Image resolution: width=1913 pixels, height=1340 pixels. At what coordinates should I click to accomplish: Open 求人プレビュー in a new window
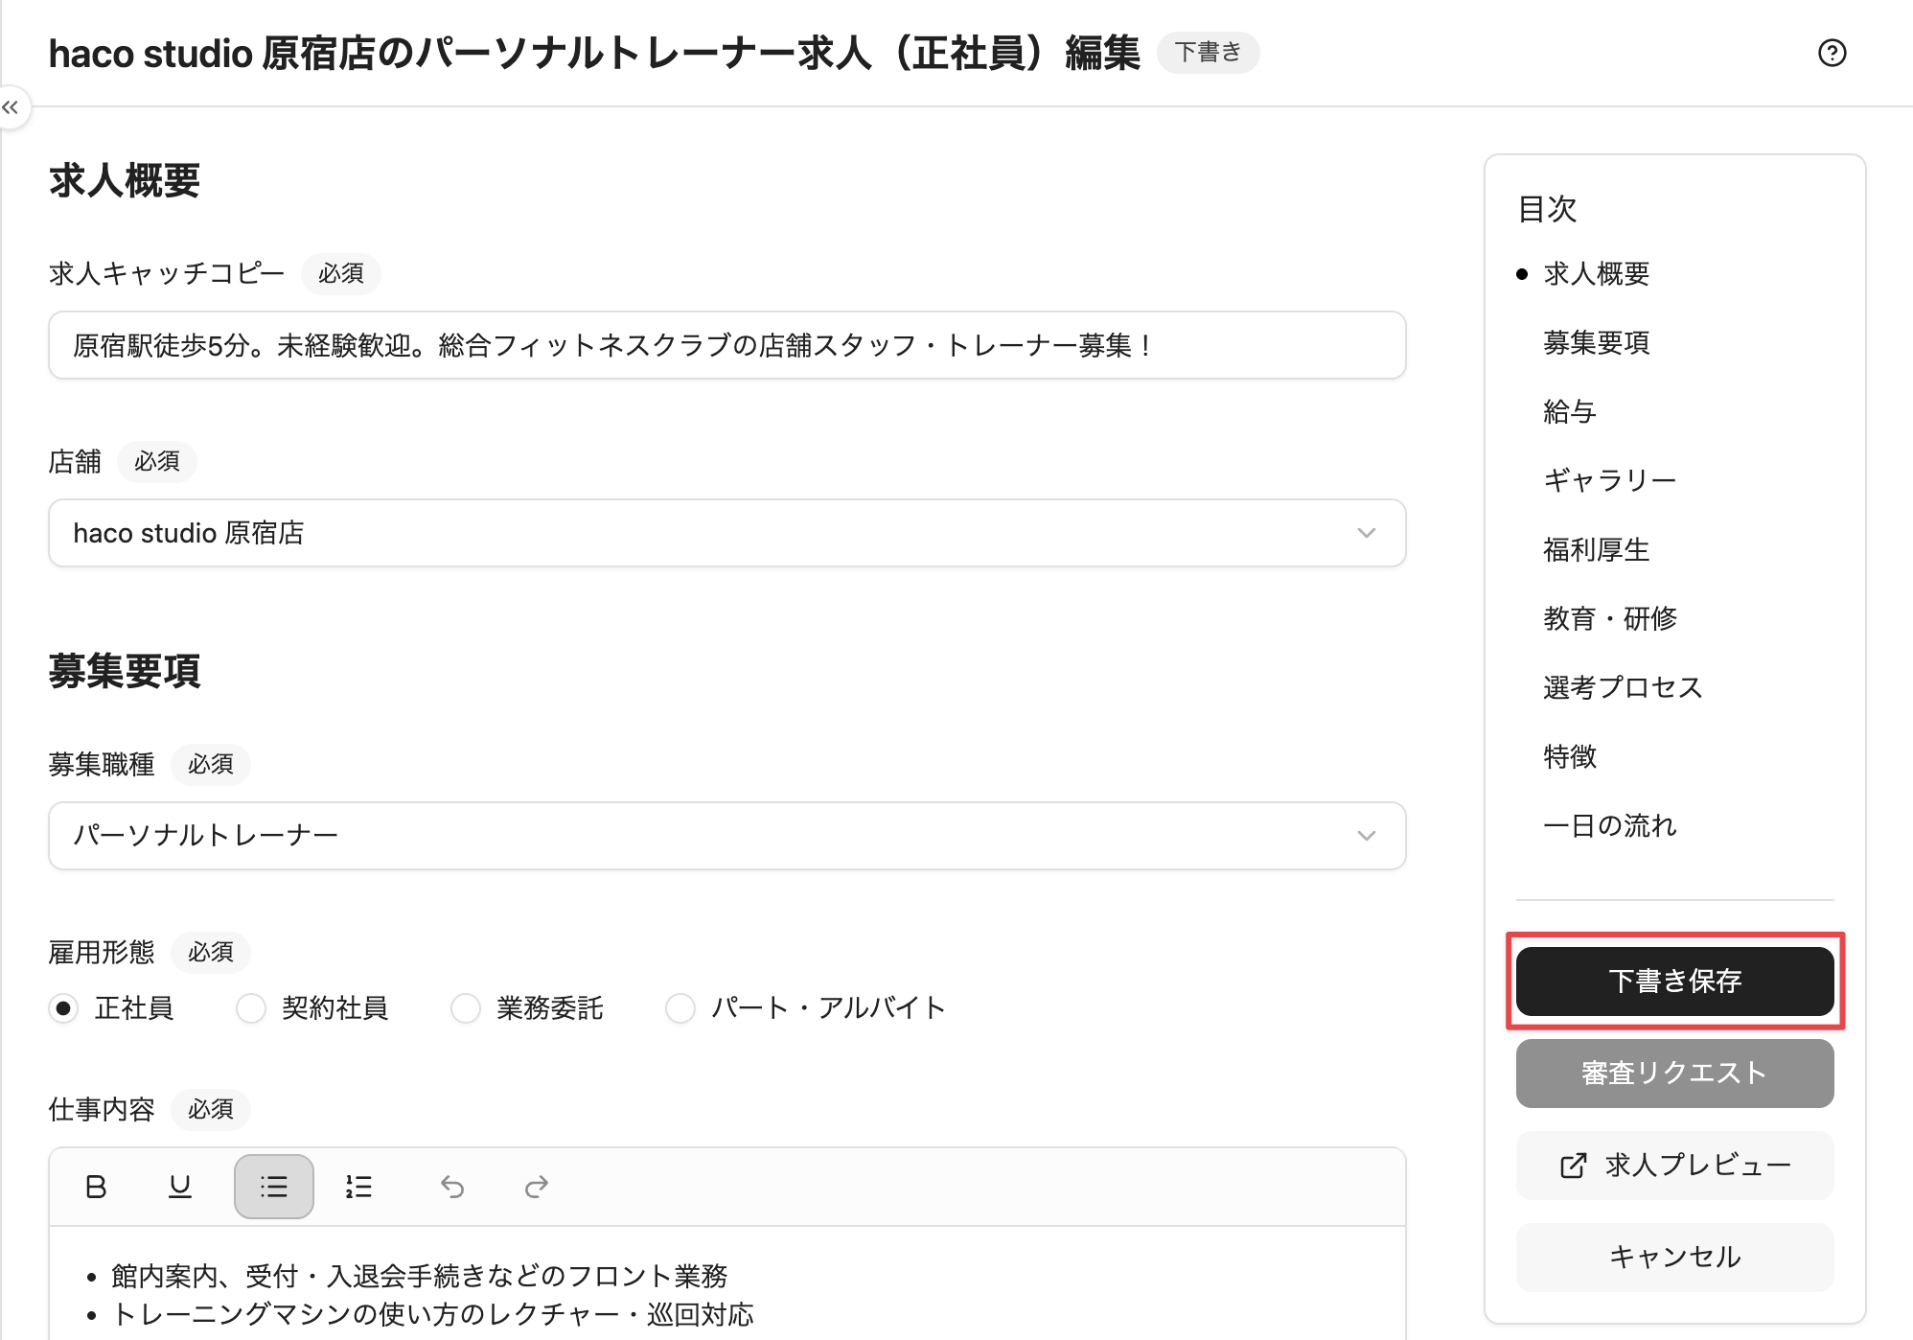(x=1674, y=1166)
